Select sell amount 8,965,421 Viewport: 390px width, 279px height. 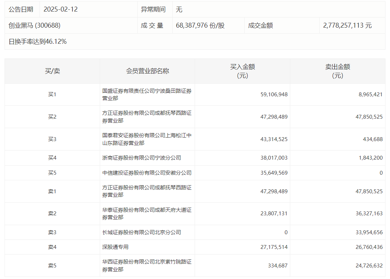(x=370, y=95)
